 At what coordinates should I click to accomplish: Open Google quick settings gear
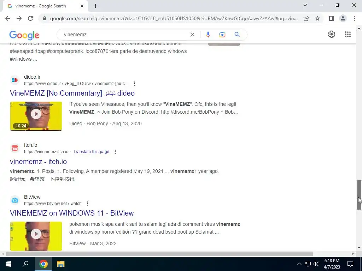tap(332, 34)
